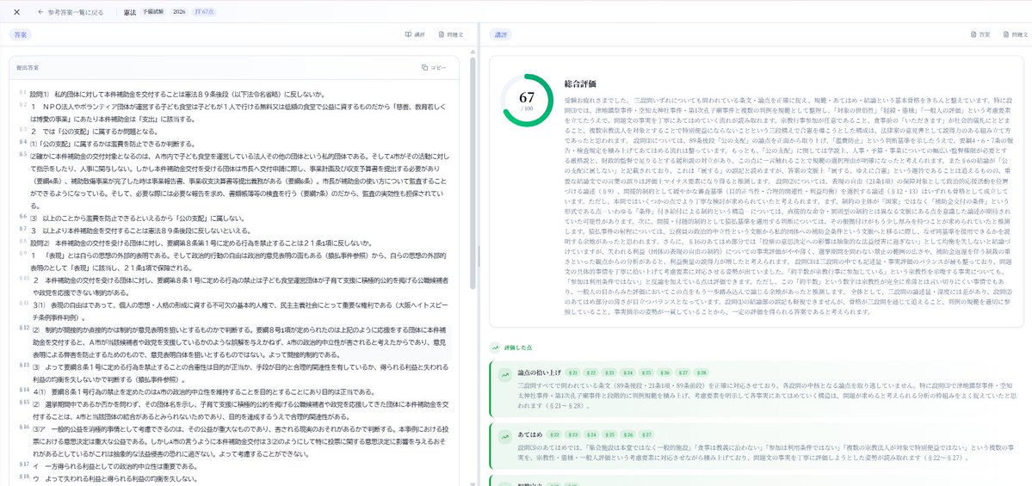The image size is (1032, 486).
Task: Click the 予備試験 tag in the header
Action: (153, 12)
